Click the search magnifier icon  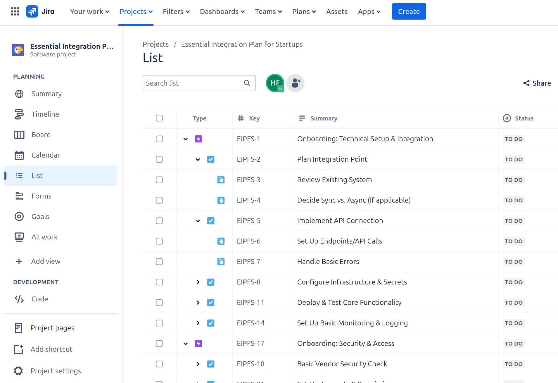247,83
